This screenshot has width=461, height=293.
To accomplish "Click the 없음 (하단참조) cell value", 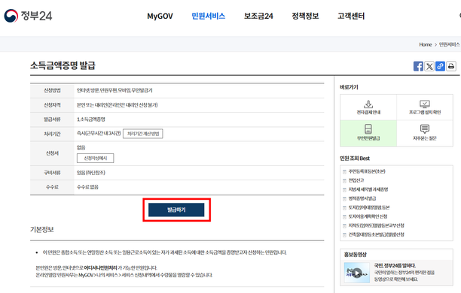I will pos(91,173).
